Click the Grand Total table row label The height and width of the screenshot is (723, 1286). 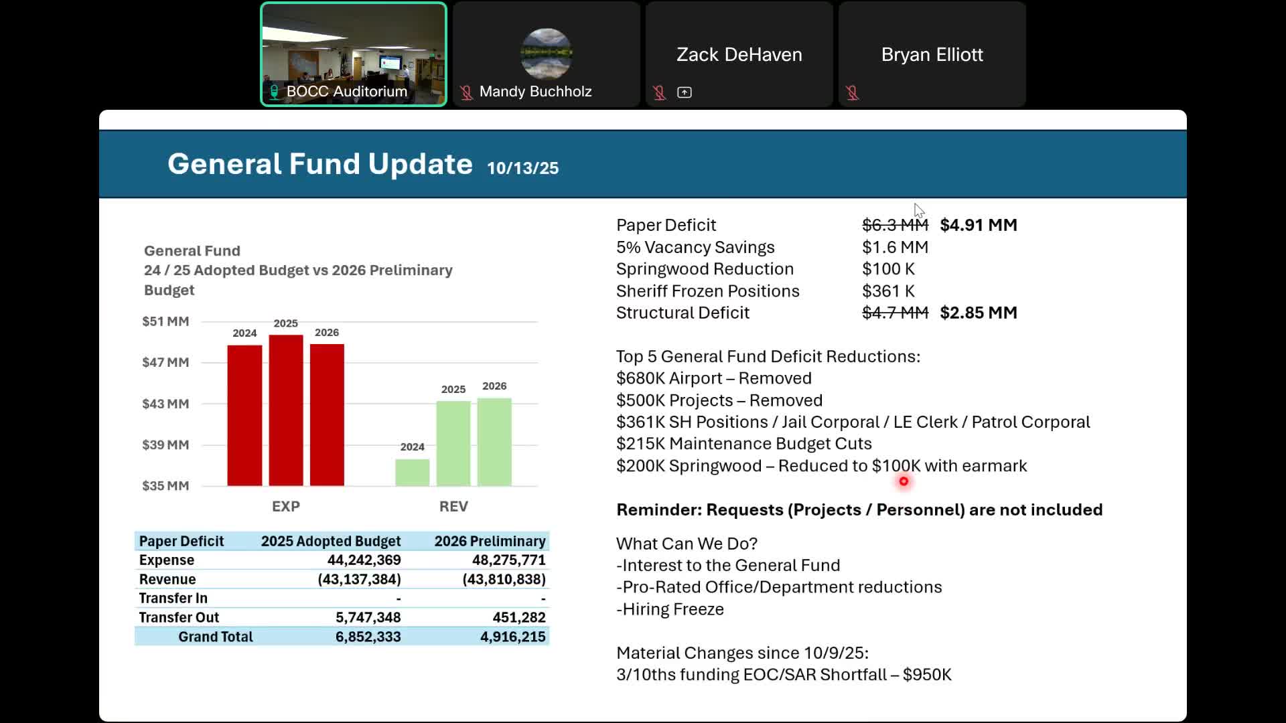(215, 637)
